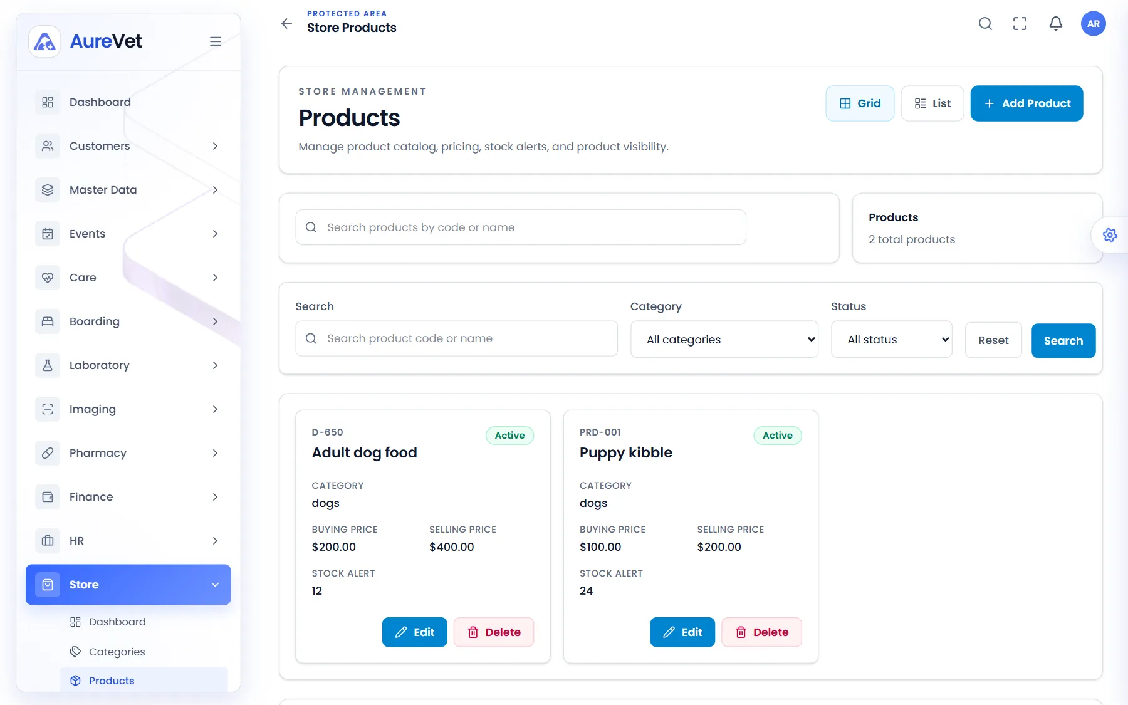Reset the product filters
Viewport: 1128px width, 705px height.
pos(993,341)
